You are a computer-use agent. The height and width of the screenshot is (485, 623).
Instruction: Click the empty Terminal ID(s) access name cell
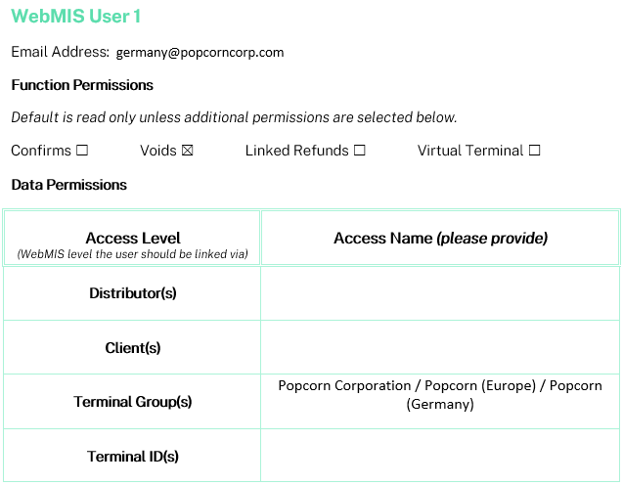pyautogui.click(x=440, y=456)
